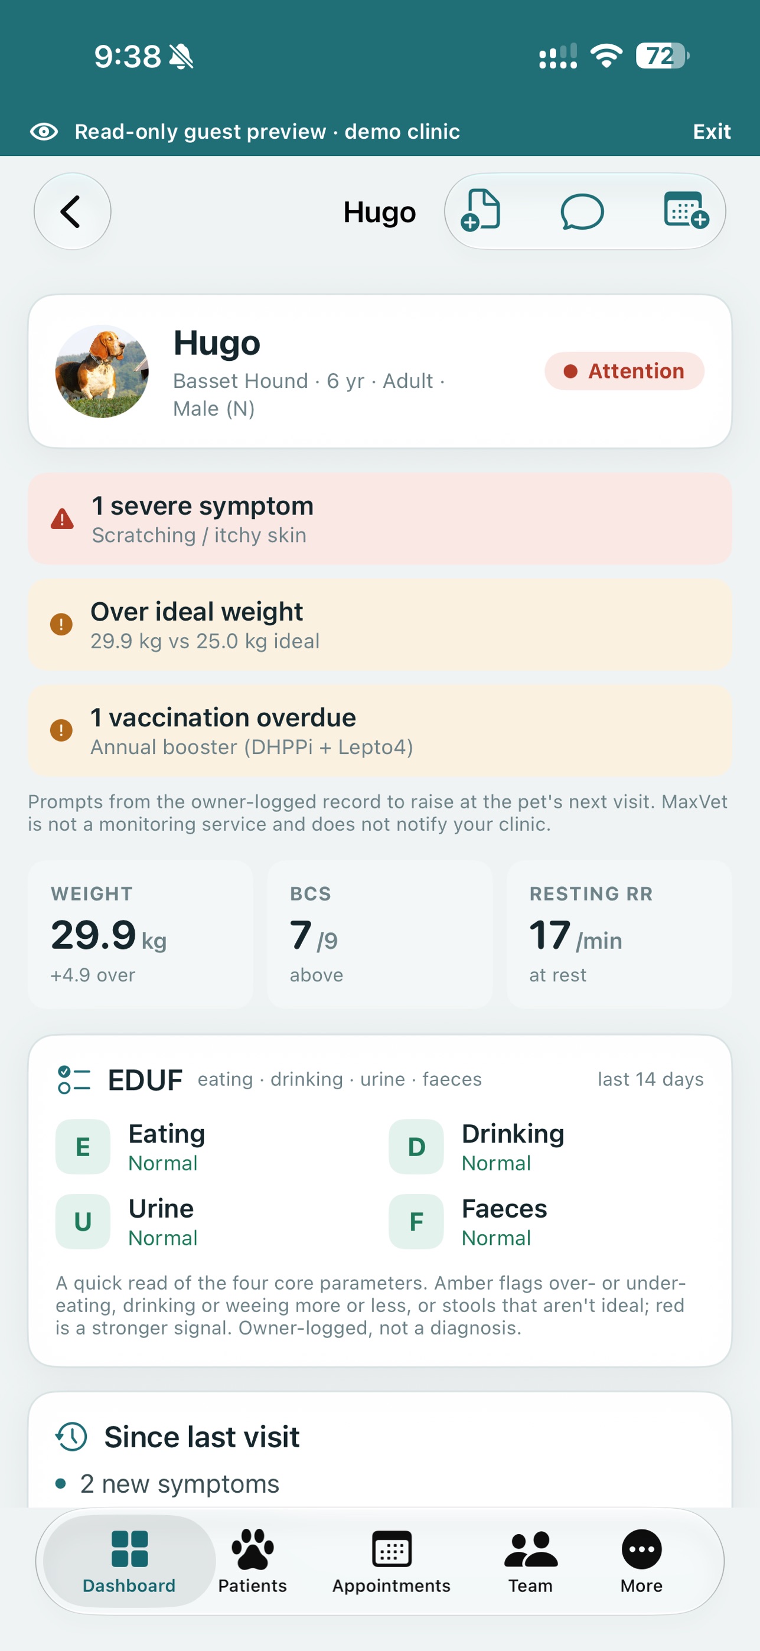
Task: Open the Patients tab
Action: [x=253, y=1561]
